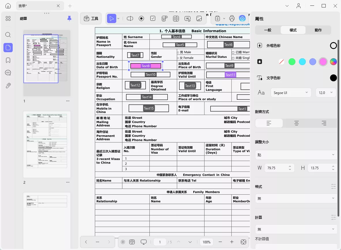This screenshot has width=341, height=250.
Task: Add a text field with toolbar tool
Action: [x=130, y=18]
